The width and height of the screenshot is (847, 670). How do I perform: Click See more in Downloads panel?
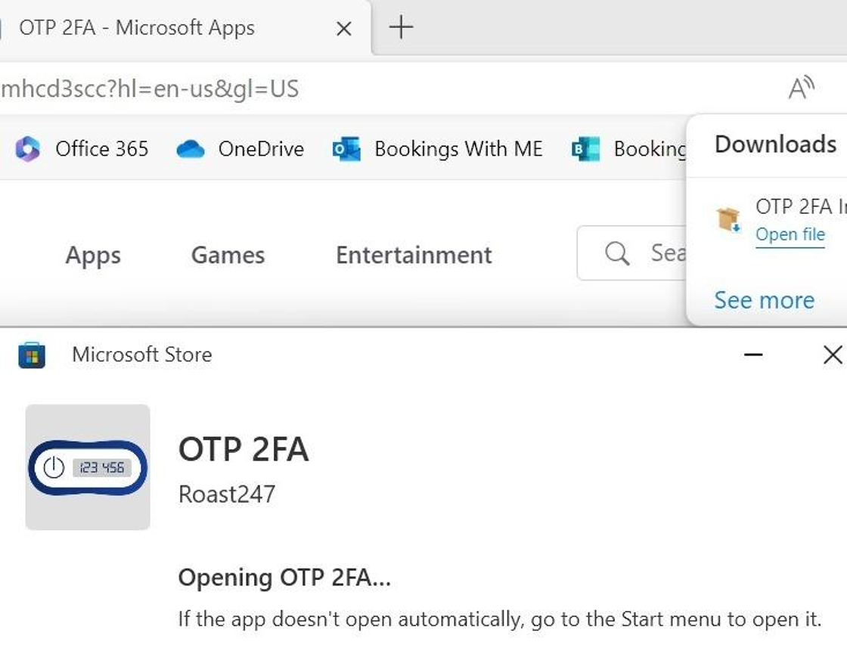click(x=764, y=300)
